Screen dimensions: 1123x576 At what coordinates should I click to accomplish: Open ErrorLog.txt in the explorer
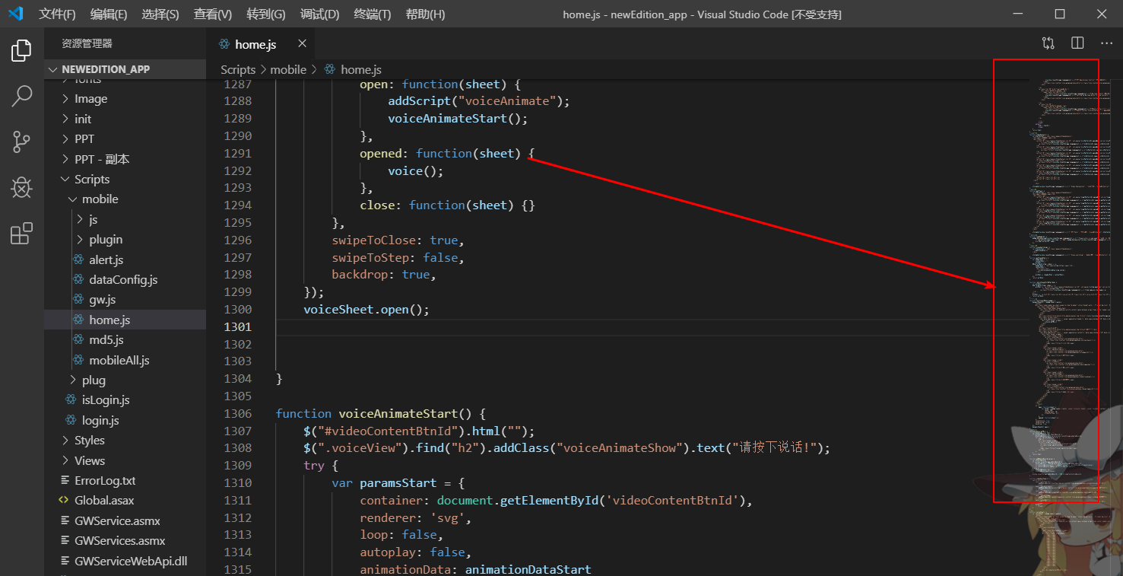point(125,481)
